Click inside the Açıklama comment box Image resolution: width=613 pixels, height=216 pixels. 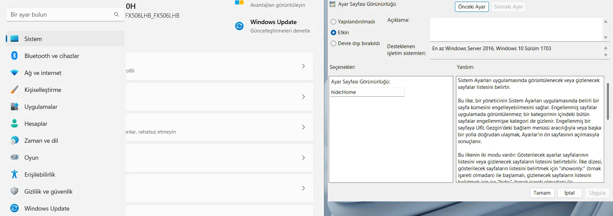516,30
